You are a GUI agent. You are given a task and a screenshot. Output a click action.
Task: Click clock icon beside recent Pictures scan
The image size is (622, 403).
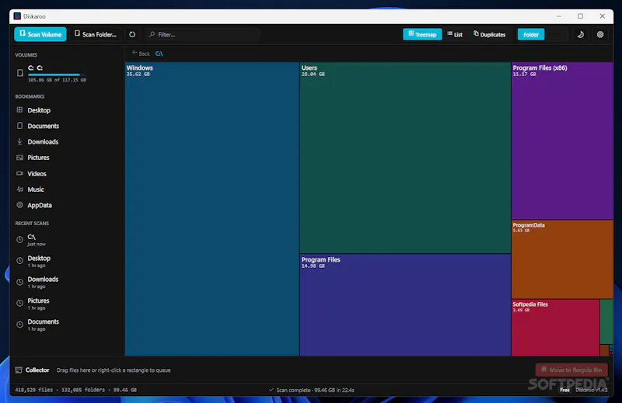(19, 303)
